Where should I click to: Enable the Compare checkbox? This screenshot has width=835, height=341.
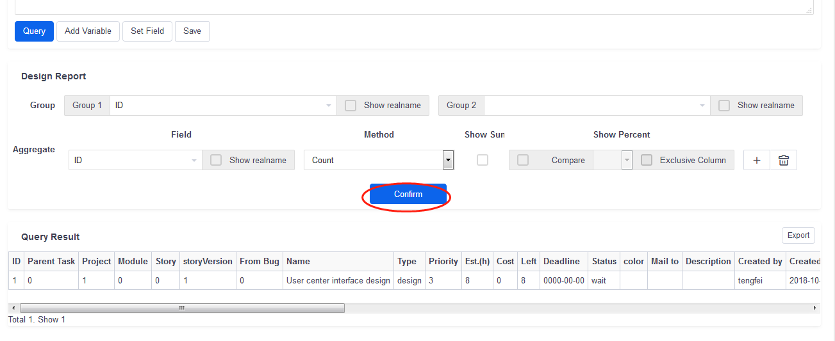click(x=523, y=161)
